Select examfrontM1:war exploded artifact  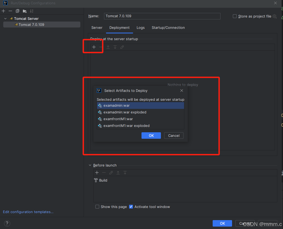pos(140,126)
